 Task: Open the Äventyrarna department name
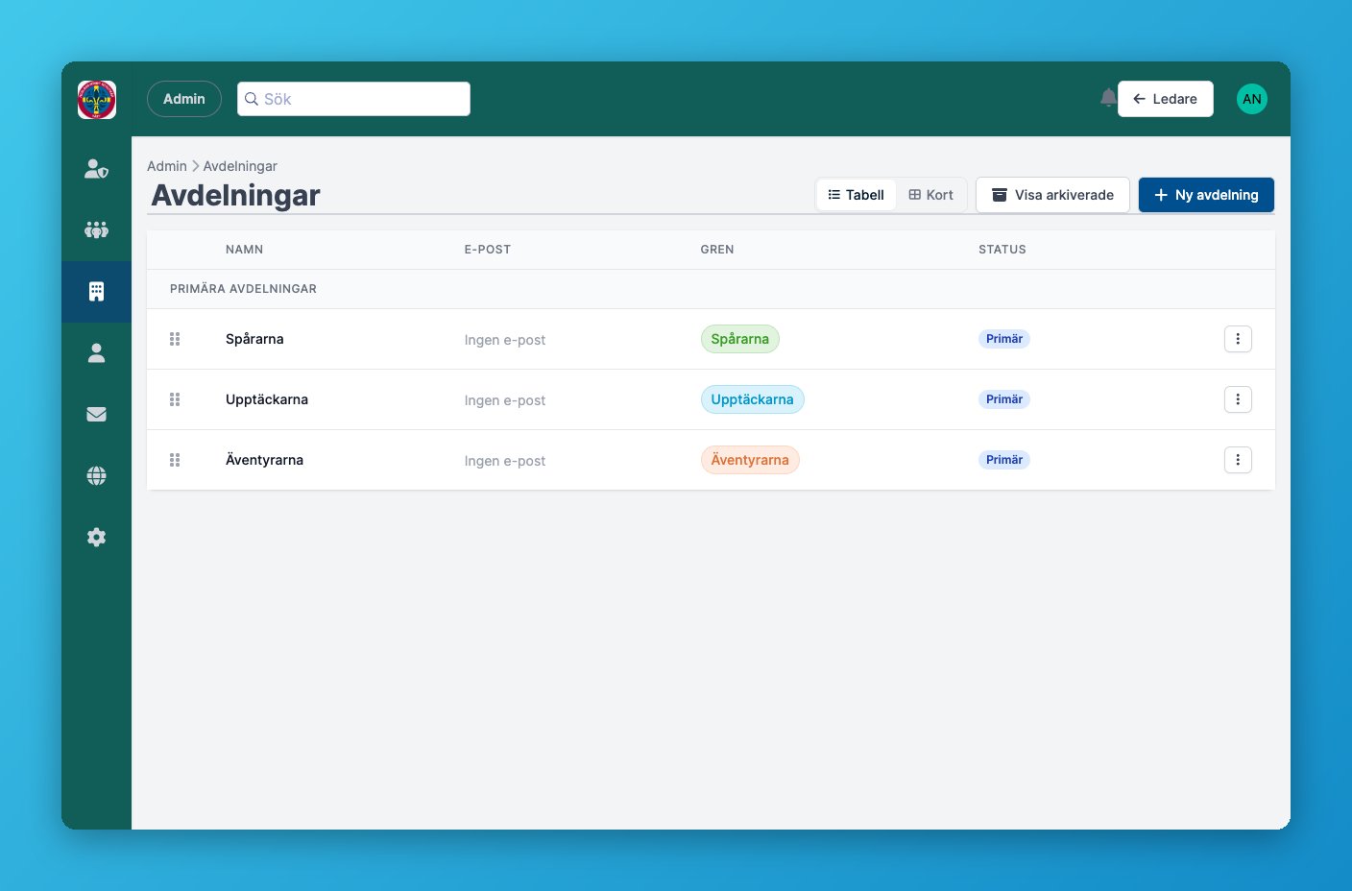pyautogui.click(x=264, y=460)
